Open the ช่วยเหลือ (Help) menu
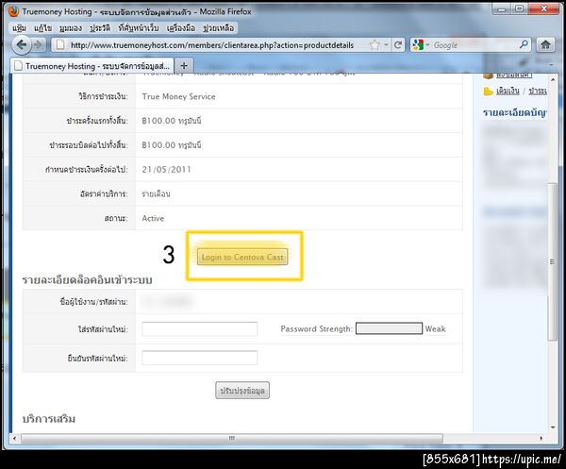Screen dimensions: 566x469 [219, 27]
